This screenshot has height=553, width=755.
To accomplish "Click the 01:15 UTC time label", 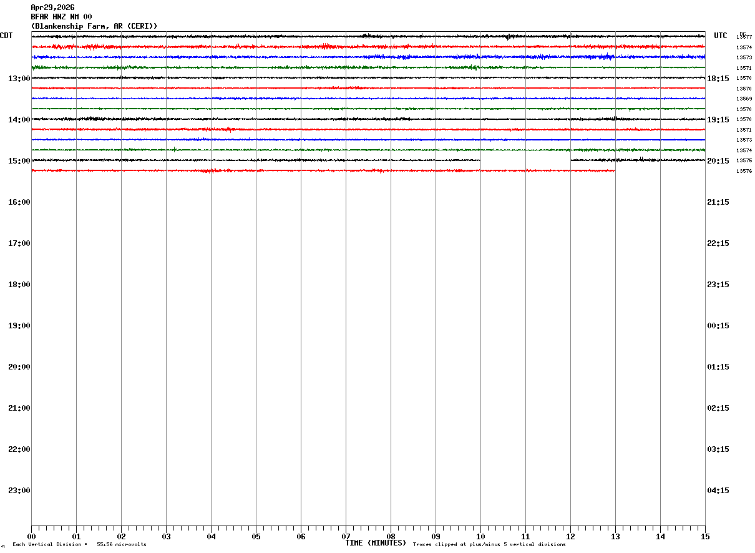I will 718,367.
